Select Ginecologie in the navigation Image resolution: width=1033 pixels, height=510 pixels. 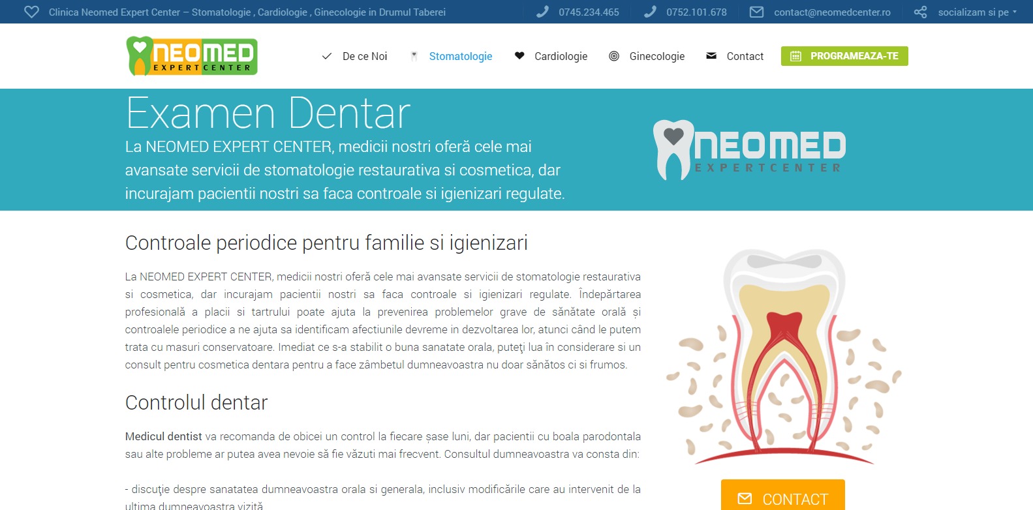pos(656,56)
